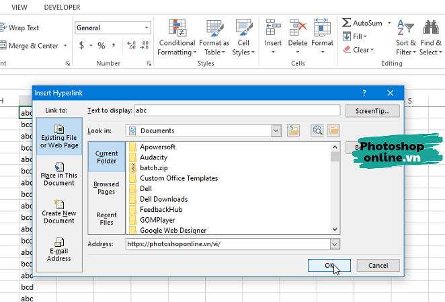Open Alignment dialog launcher
This screenshot has height=302, width=445.
click(67, 64)
